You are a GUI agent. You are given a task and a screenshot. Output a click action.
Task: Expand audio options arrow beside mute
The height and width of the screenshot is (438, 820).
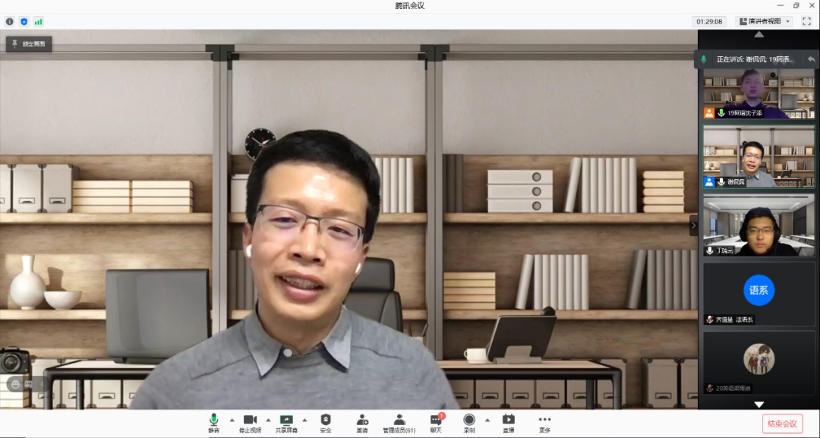(232, 420)
